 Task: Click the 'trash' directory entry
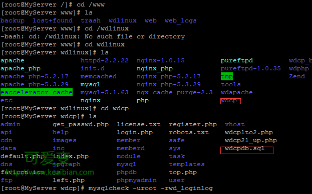coord(91,20)
